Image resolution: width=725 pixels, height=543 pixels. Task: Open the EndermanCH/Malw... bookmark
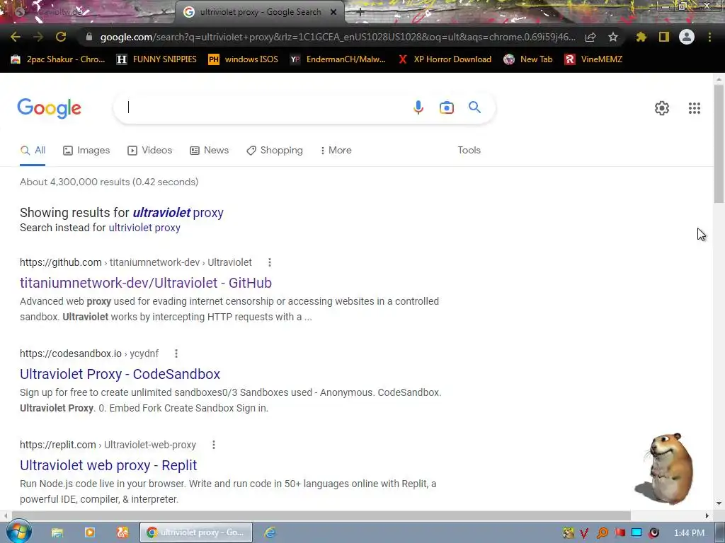(x=338, y=59)
